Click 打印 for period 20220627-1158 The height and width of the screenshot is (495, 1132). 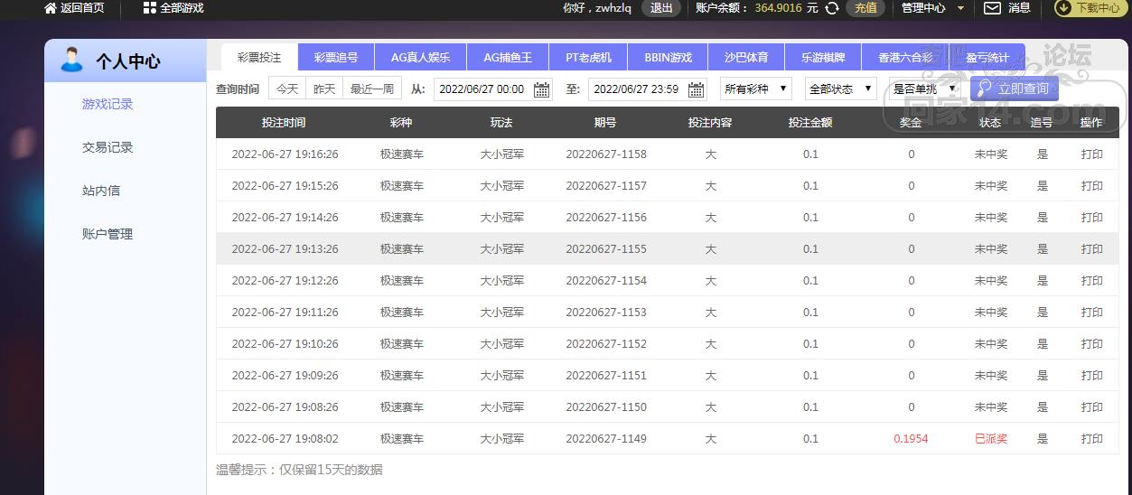click(x=1092, y=154)
